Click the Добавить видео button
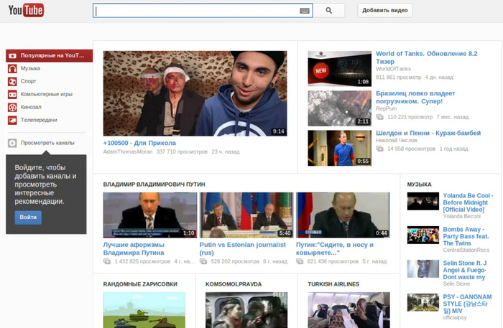503x328 pixels. (385, 11)
